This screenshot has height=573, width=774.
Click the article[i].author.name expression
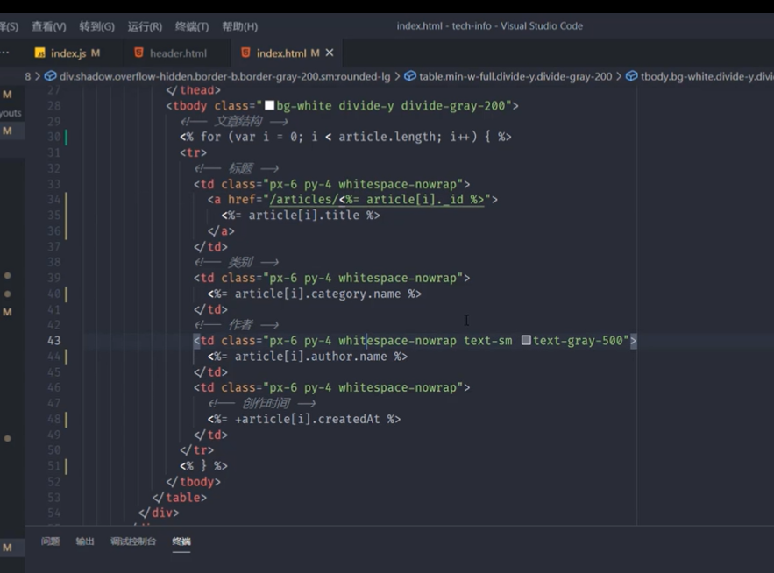click(308, 357)
